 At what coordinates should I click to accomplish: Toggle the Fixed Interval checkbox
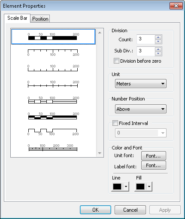pos(115,123)
